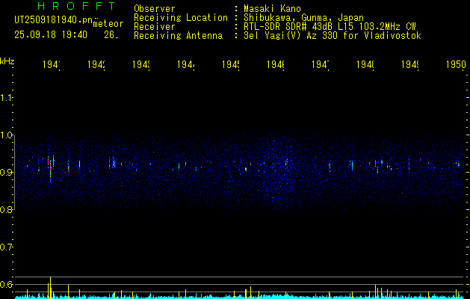Click the 0.8 kHz frequency-axis label
The image size is (470, 299).
click(x=7, y=210)
